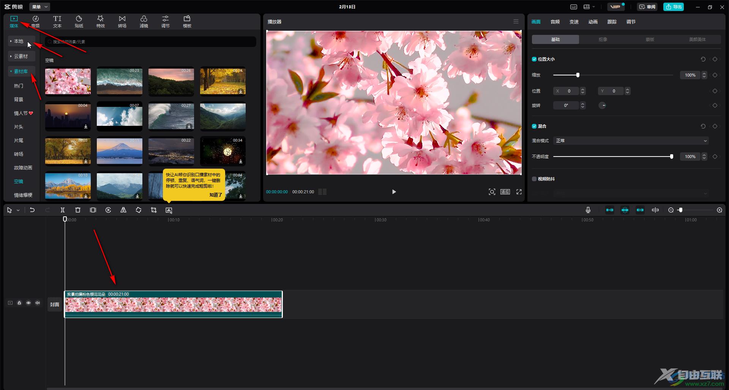Toggle clip linkage in timeline
The width and height of the screenshot is (729, 390).
pyautogui.click(x=640, y=210)
